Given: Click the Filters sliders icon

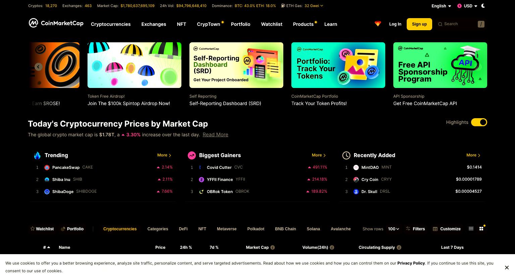Looking at the screenshot, I should (408, 229).
